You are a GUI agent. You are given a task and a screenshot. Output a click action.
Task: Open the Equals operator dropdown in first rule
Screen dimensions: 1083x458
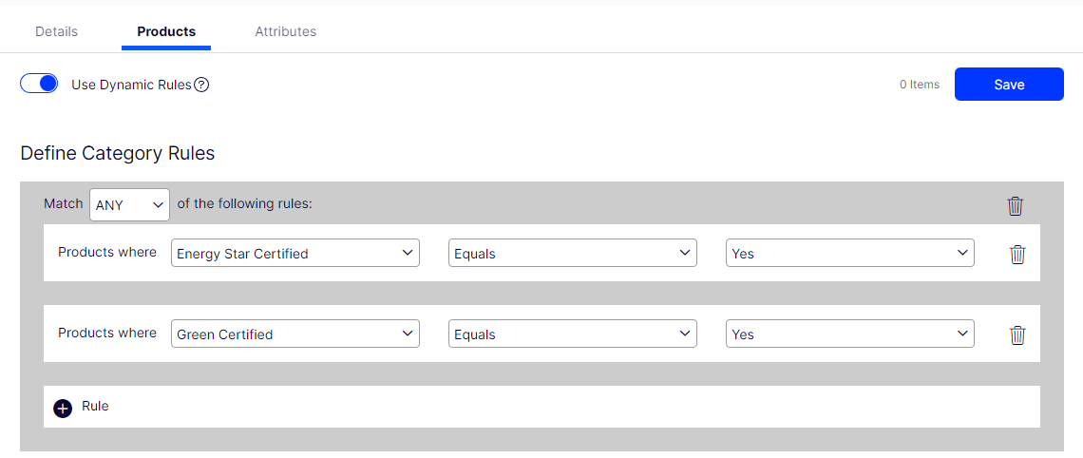tap(572, 254)
